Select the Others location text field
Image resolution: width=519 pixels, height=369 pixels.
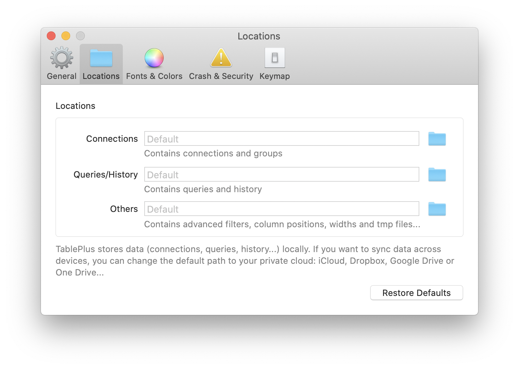281,209
